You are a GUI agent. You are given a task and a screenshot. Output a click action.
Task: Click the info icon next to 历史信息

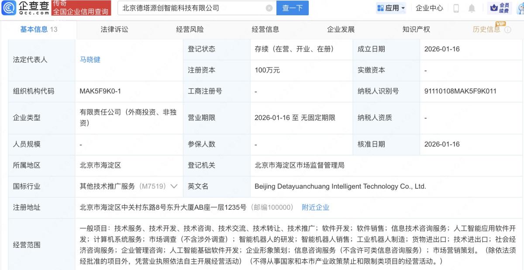507,29
